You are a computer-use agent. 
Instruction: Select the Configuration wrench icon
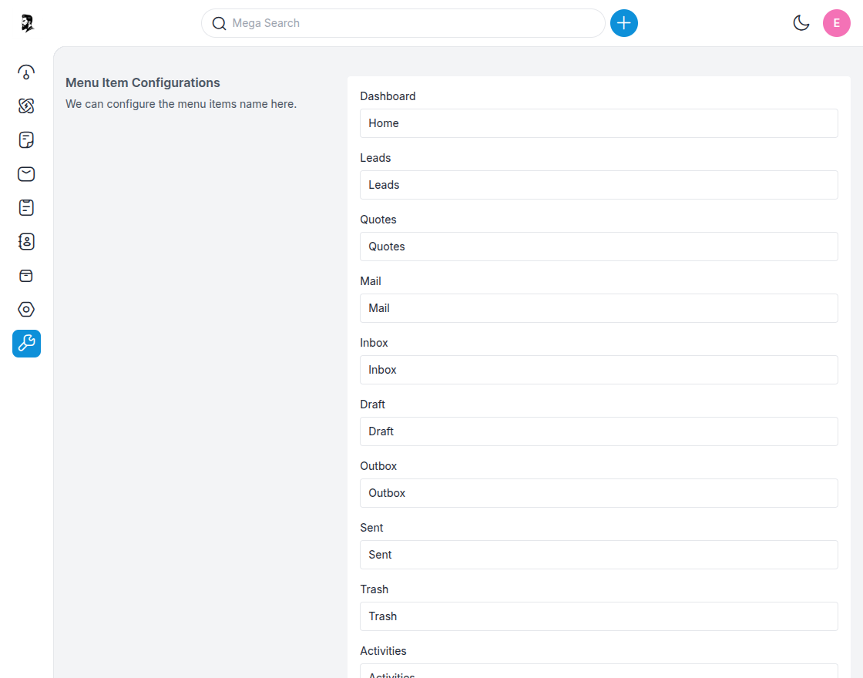(x=26, y=344)
